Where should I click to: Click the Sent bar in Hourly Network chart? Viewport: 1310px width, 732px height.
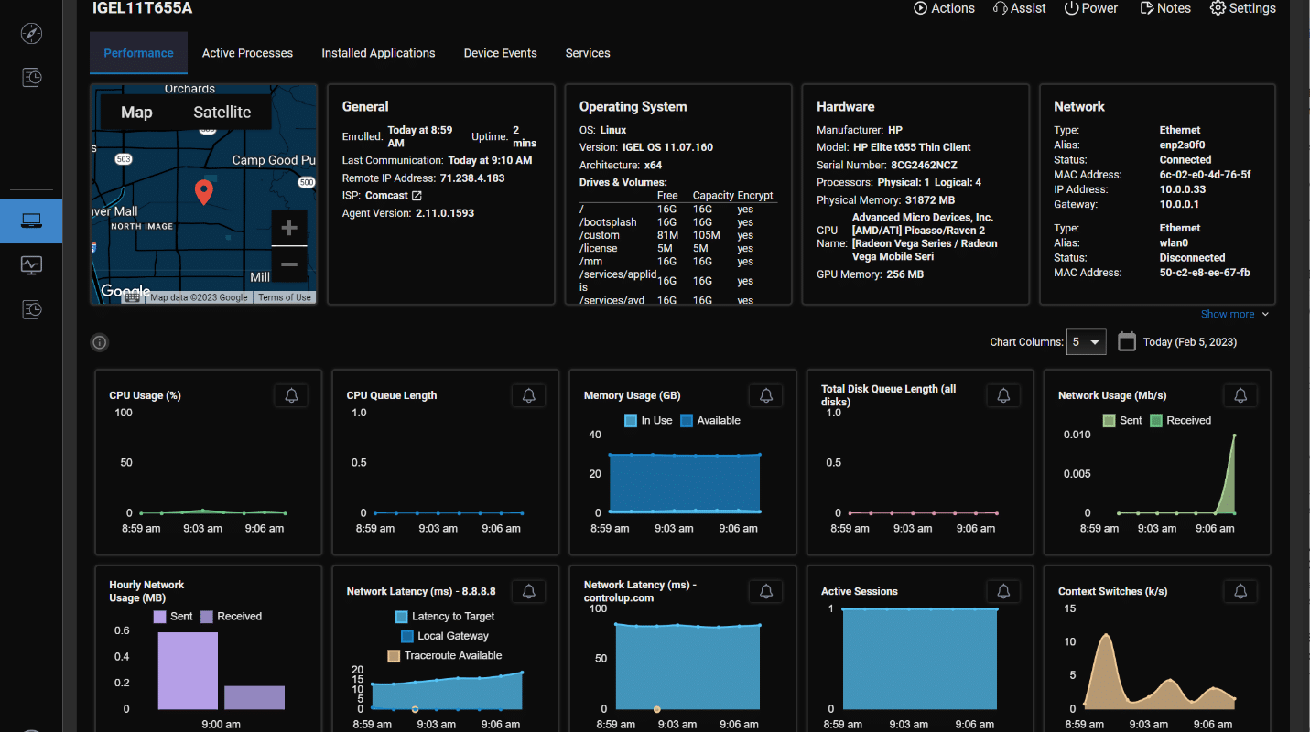(x=188, y=671)
